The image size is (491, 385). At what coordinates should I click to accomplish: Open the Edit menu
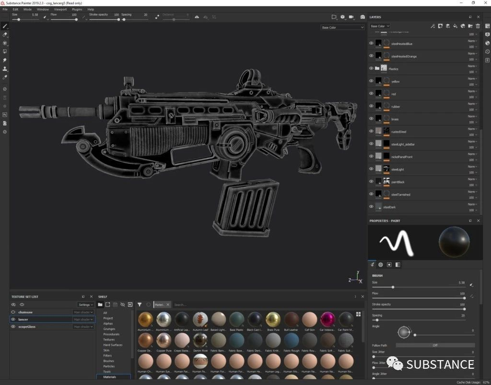click(15, 10)
